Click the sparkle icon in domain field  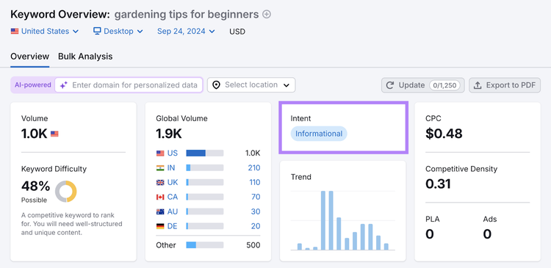tap(64, 85)
